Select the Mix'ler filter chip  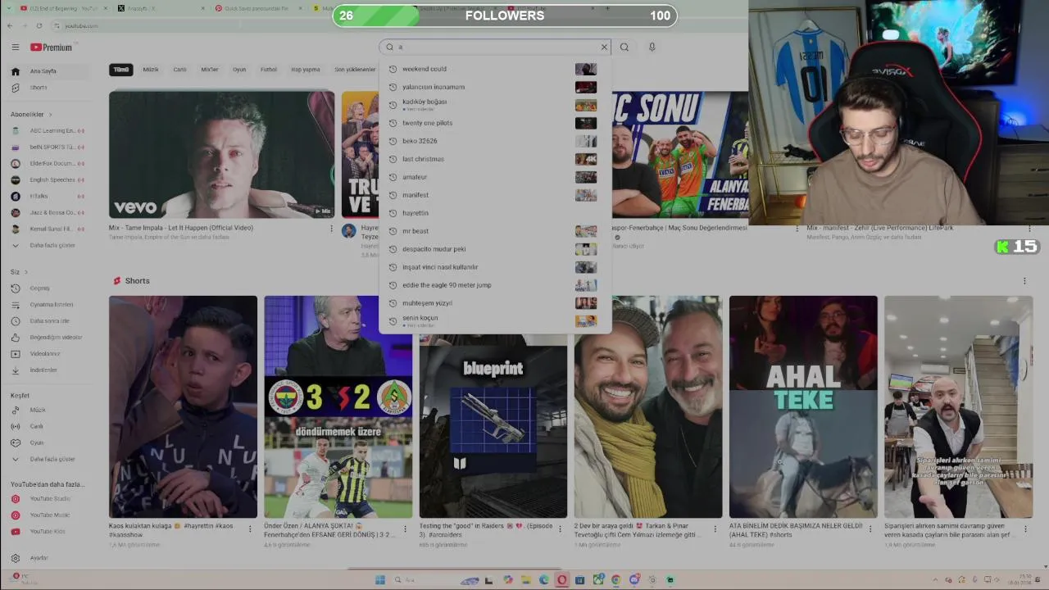point(210,70)
